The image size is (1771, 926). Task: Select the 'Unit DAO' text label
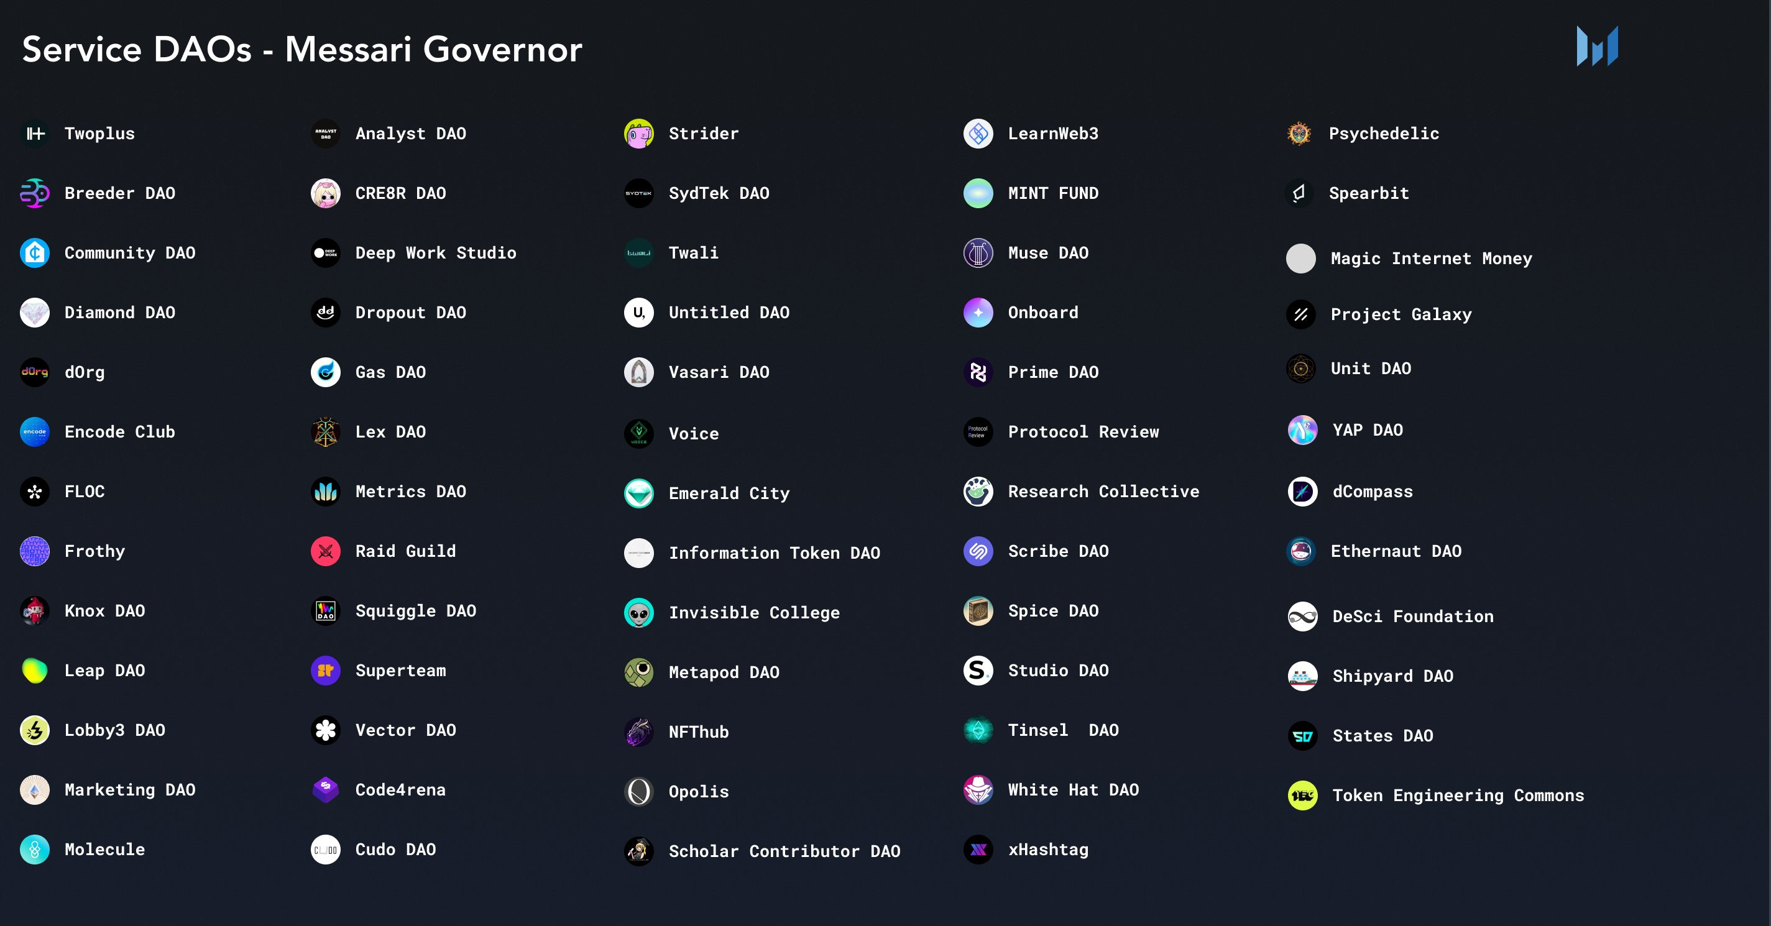coord(1371,369)
